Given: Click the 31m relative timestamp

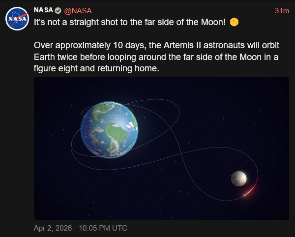Looking at the screenshot, I should click(282, 11).
